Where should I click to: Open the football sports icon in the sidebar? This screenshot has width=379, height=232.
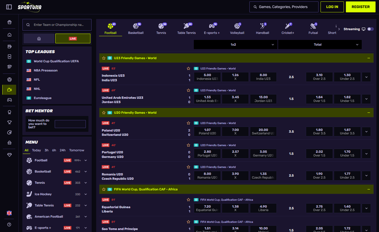pos(10,80)
